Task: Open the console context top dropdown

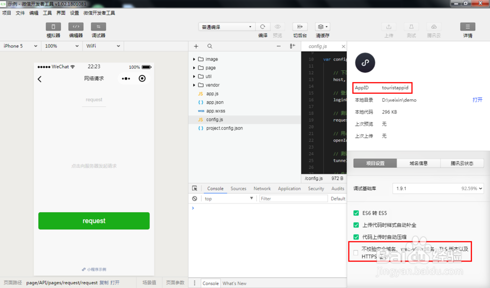Action: point(229,199)
